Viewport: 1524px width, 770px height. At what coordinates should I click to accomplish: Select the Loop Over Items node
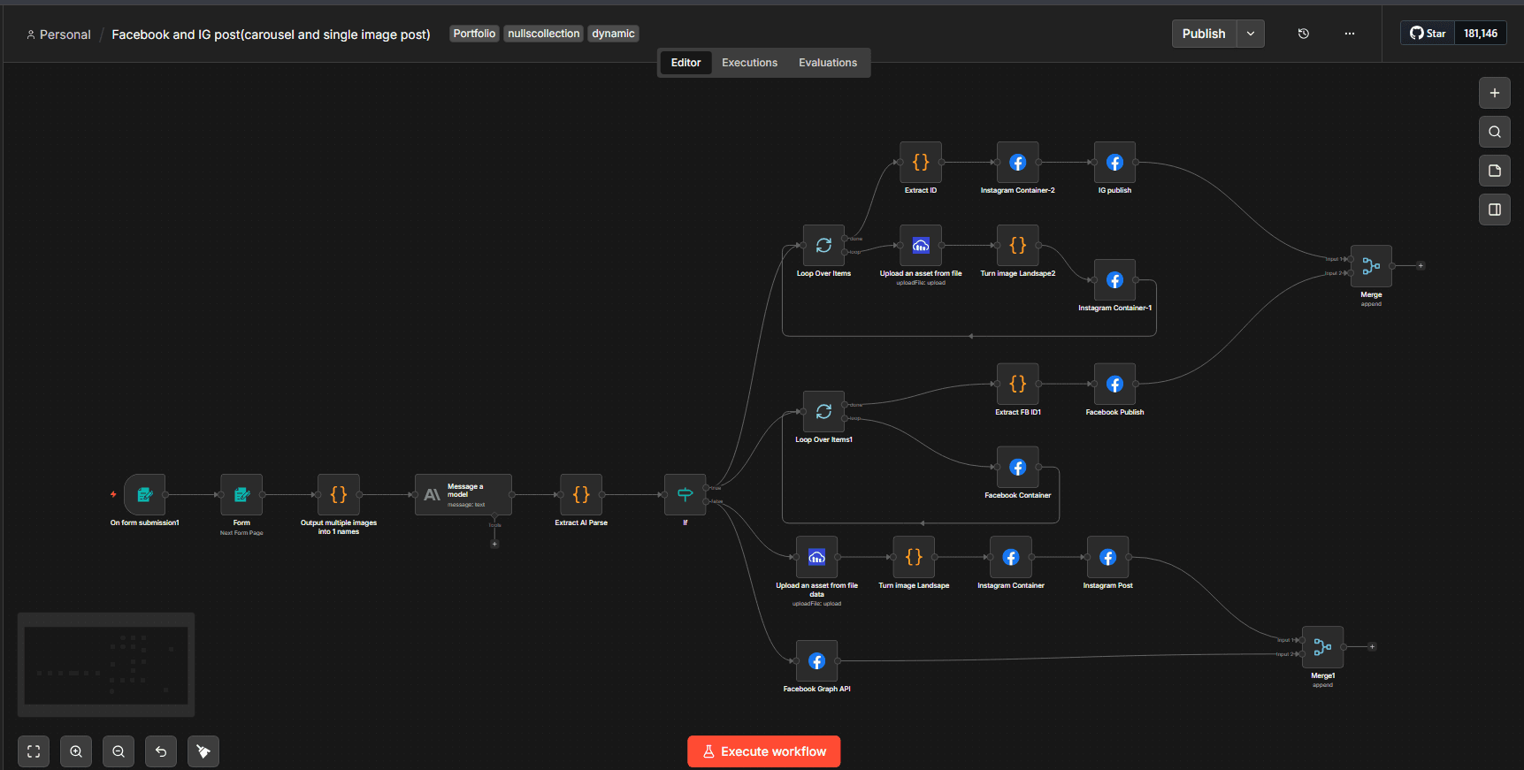(x=823, y=246)
